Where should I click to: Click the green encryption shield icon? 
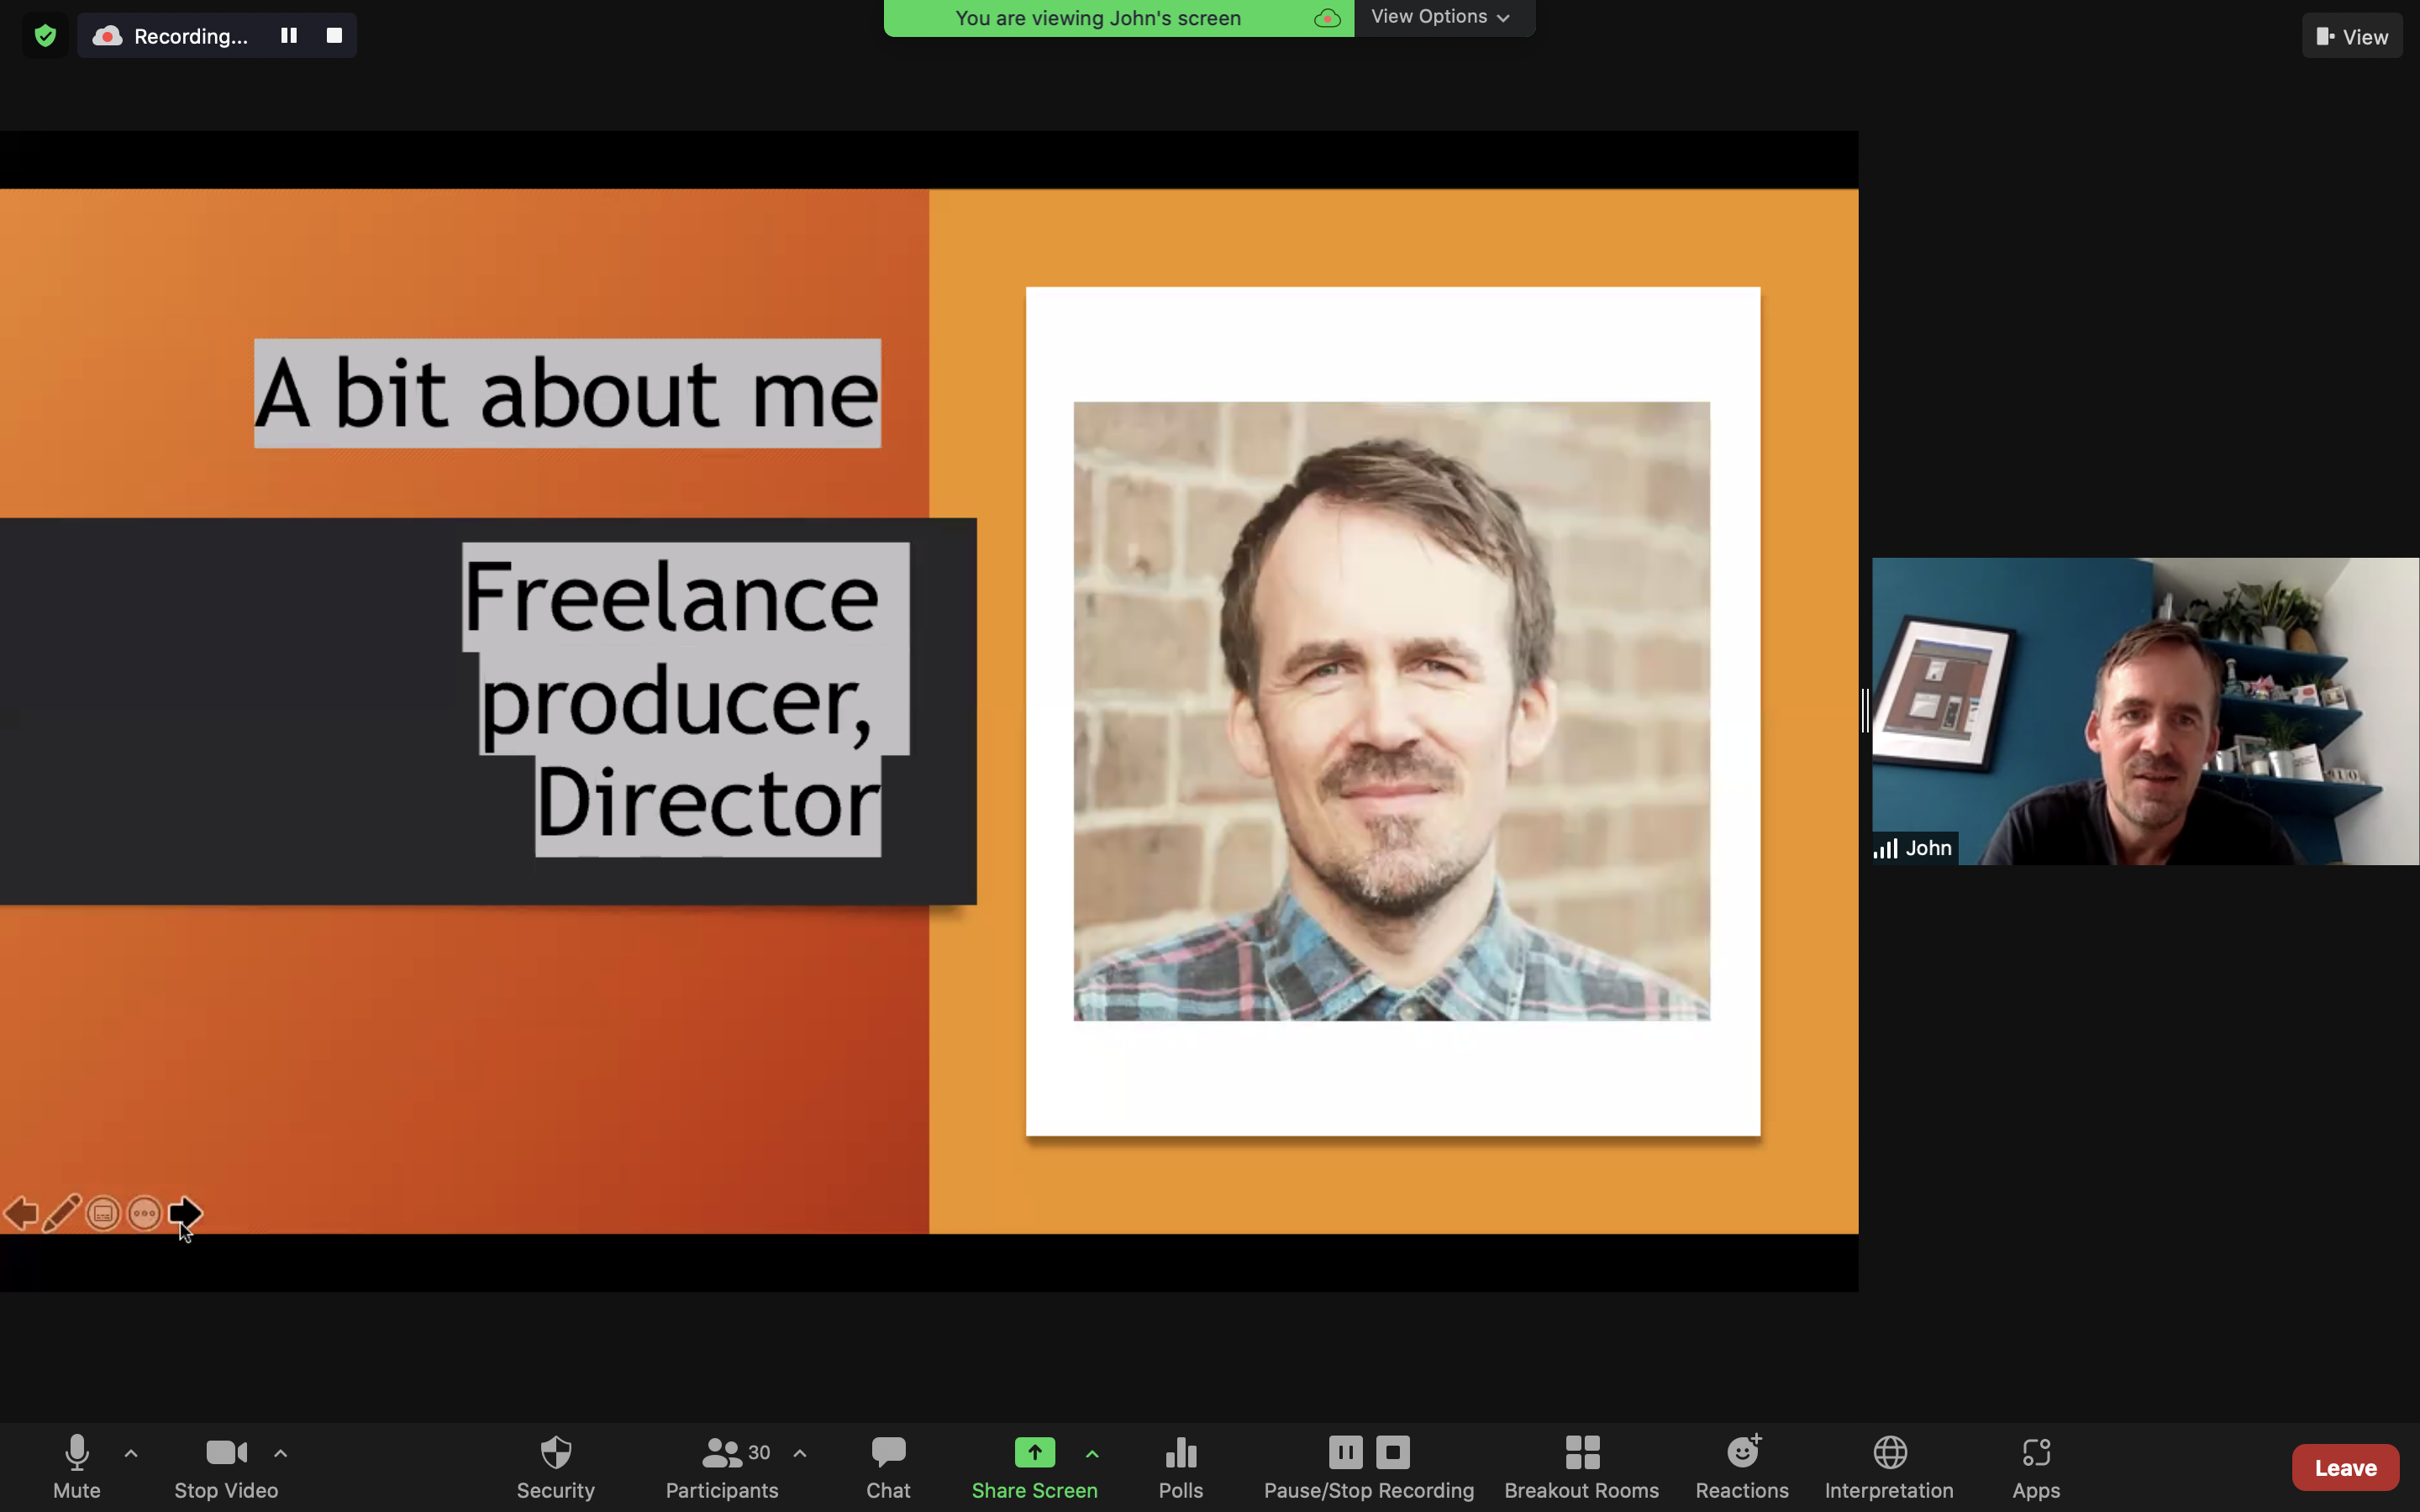(x=45, y=37)
